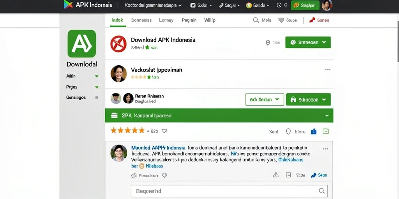399x199 pixels.
Task: Expand the Prges sidebar item
Action: point(82,87)
